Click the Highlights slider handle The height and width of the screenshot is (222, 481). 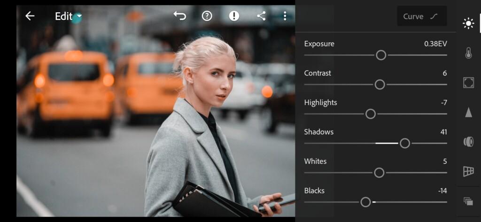point(371,114)
